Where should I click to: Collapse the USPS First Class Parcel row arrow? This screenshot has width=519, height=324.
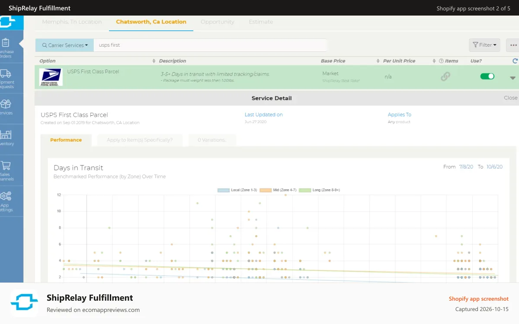[513, 78]
